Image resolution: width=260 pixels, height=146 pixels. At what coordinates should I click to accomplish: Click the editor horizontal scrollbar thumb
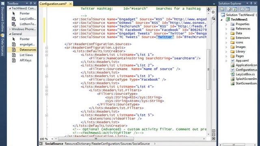pos(96,139)
